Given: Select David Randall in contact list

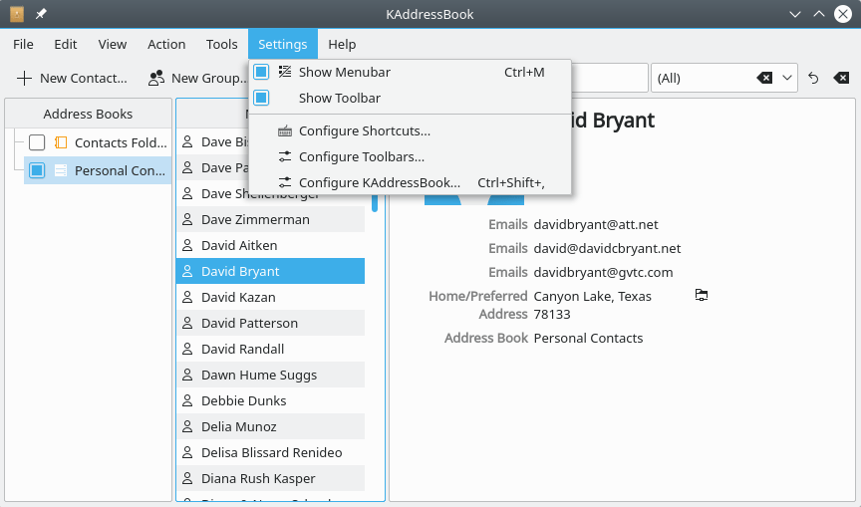Looking at the screenshot, I should pyautogui.click(x=271, y=349).
